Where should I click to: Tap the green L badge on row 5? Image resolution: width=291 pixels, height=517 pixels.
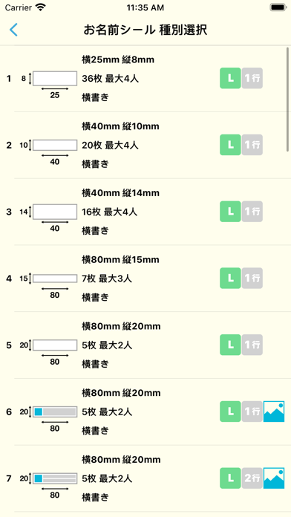pyautogui.click(x=230, y=345)
